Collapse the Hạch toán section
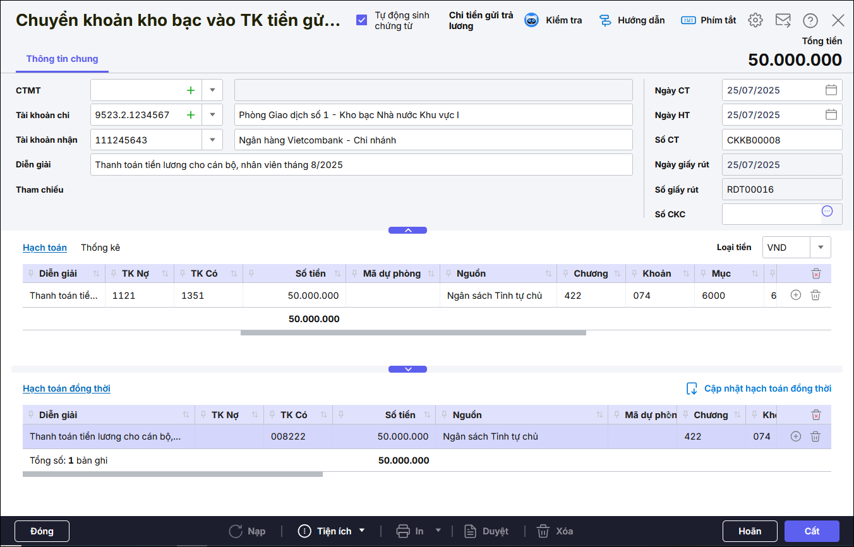 click(407, 369)
